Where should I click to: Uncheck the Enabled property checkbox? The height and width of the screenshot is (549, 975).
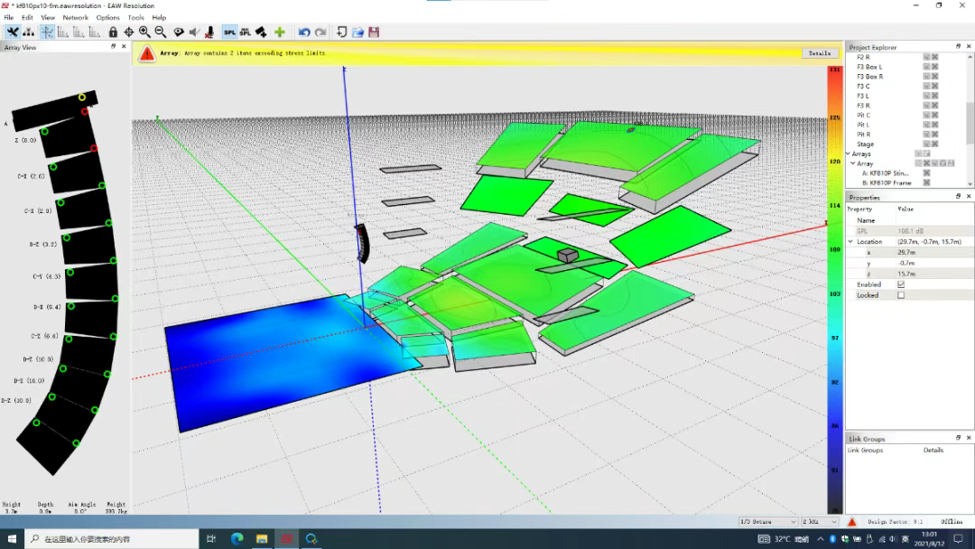tap(901, 284)
